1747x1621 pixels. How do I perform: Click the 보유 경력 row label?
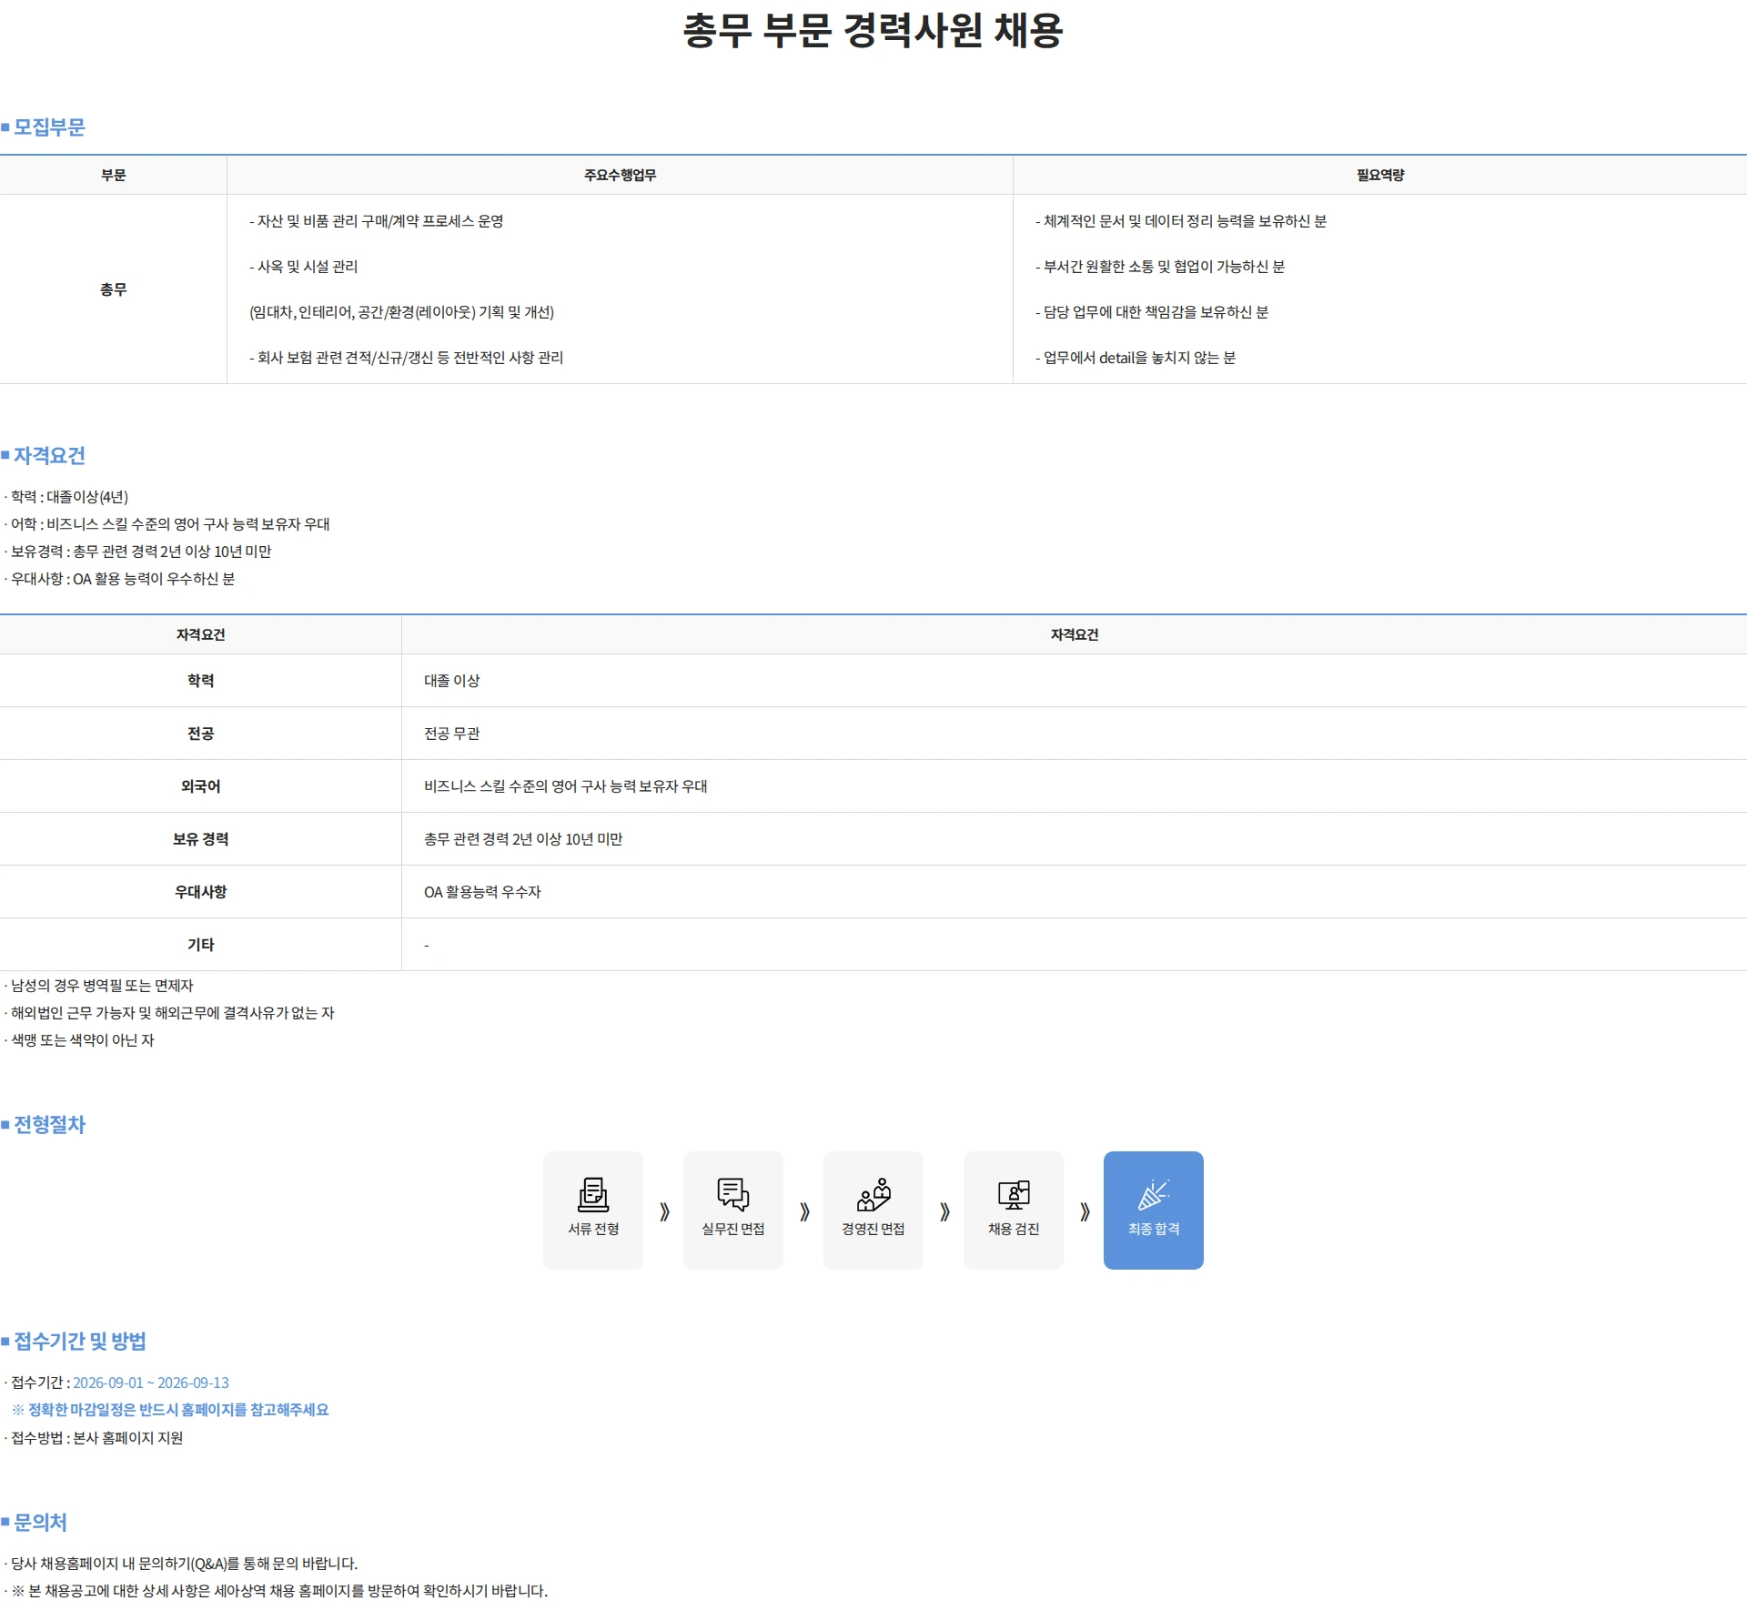coord(200,839)
